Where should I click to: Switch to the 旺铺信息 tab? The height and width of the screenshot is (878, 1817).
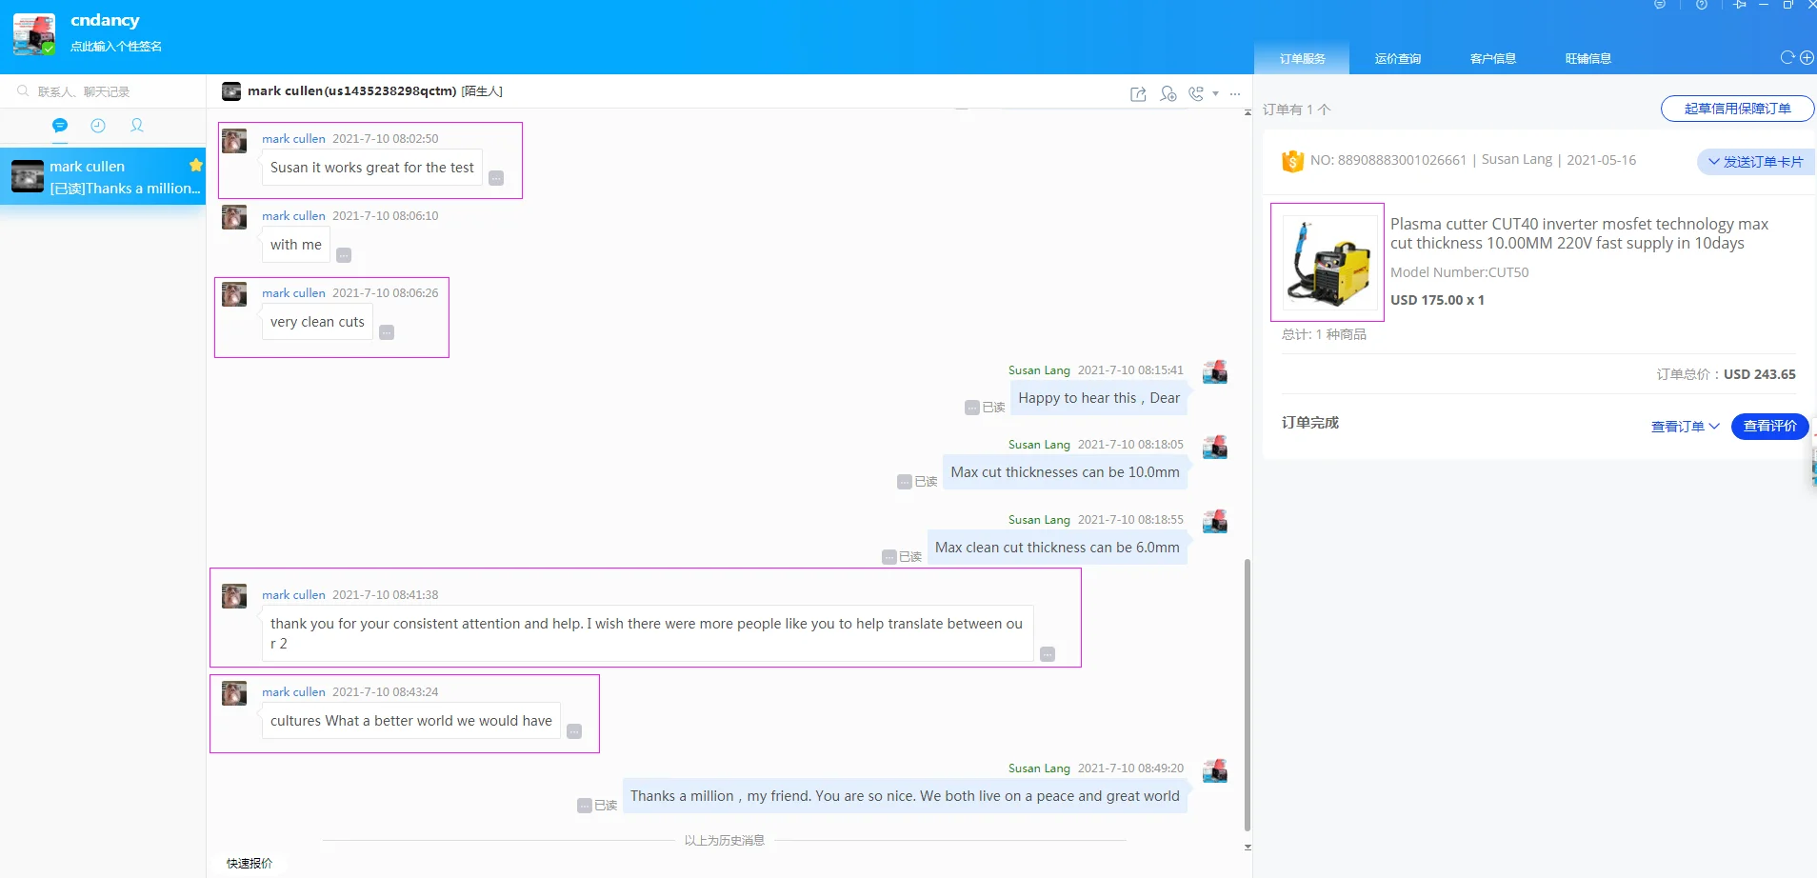(x=1587, y=59)
